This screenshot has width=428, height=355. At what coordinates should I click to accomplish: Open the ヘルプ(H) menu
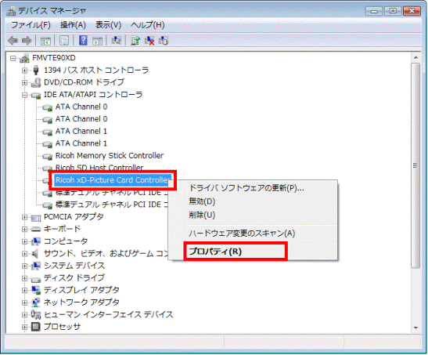point(148,25)
